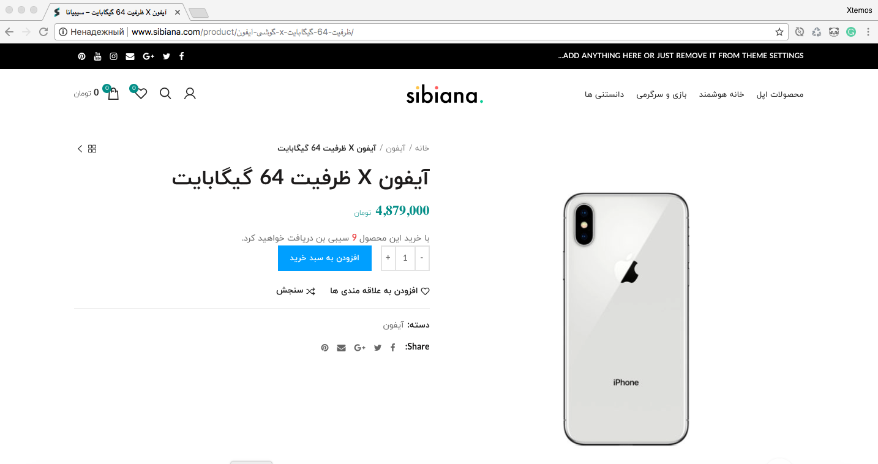Click the blue add to cart button
The height and width of the screenshot is (464, 878).
tap(325, 258)
